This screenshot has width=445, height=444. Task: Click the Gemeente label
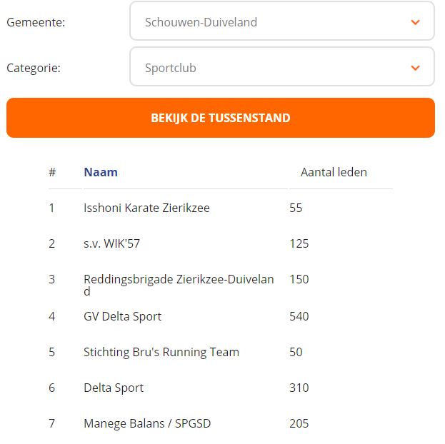point(36,22)
